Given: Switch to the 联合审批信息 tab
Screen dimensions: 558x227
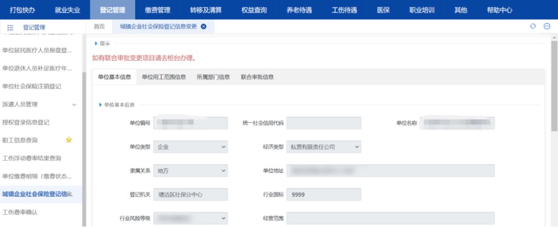Looking at the screenshot, I should [257, 77].
